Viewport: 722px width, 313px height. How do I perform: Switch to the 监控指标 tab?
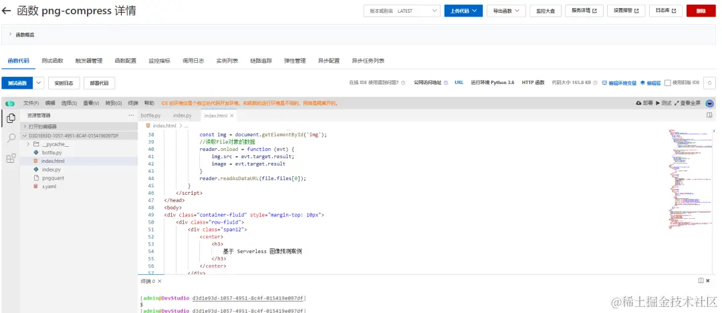(x=159, y=61)
